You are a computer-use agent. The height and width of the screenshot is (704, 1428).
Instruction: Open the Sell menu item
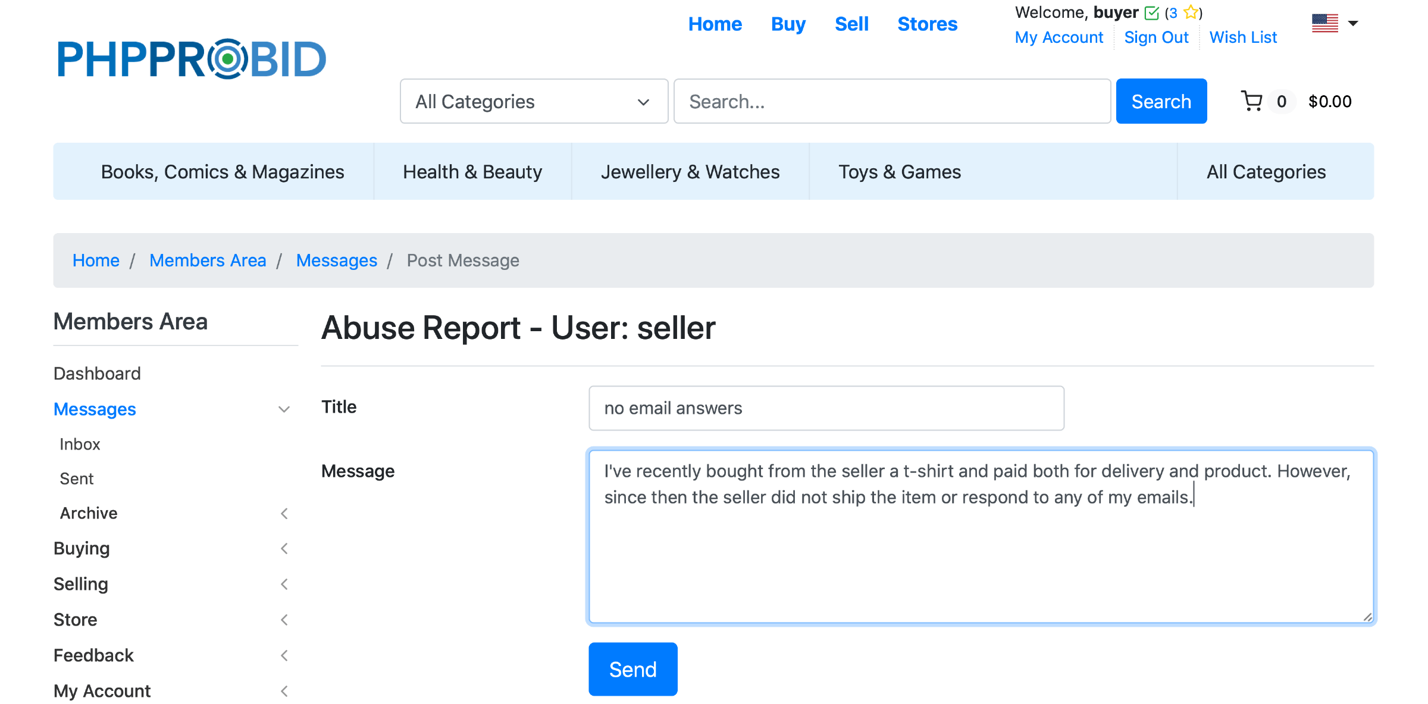coord(851,24)
